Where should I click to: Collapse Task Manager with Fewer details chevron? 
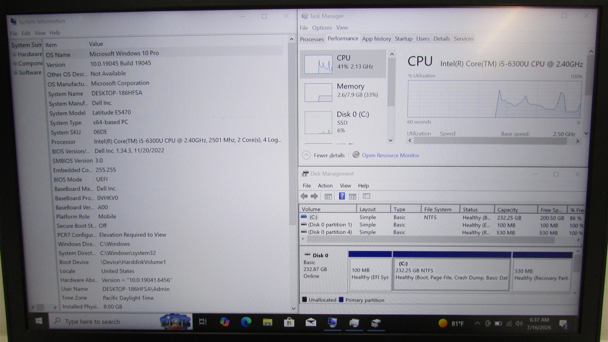click(306, 155)
